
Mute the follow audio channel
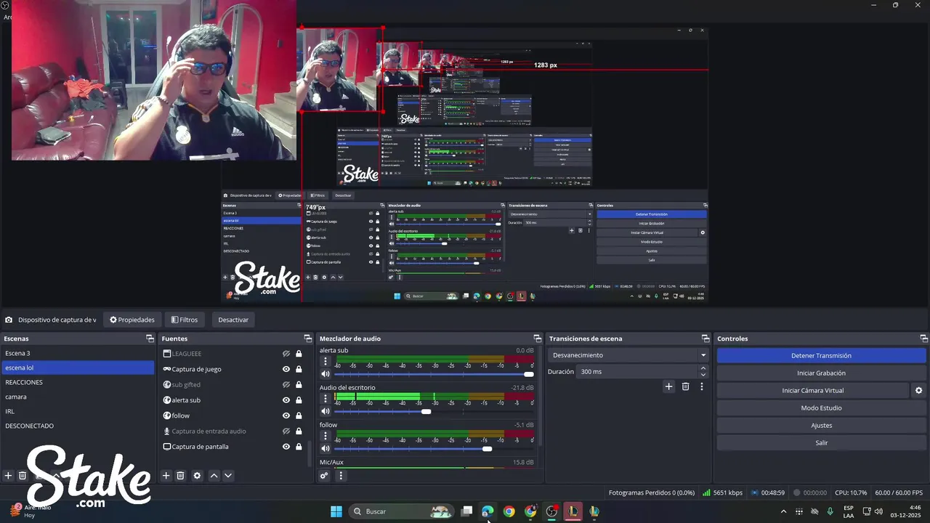[325, 449]
